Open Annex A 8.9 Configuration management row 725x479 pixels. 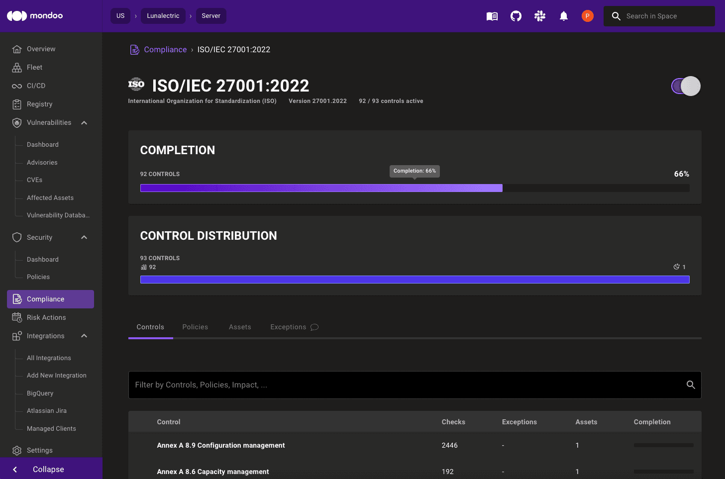[x=221, y=445]
